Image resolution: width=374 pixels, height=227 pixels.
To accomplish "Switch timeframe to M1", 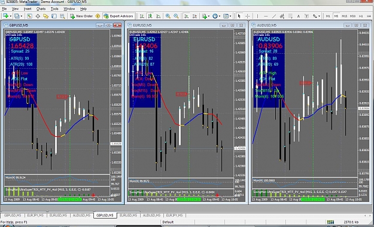I will pos(328,16).
